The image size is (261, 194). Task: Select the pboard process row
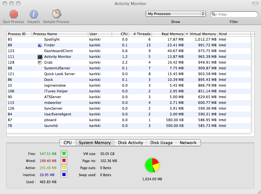[x=129, y=120]
